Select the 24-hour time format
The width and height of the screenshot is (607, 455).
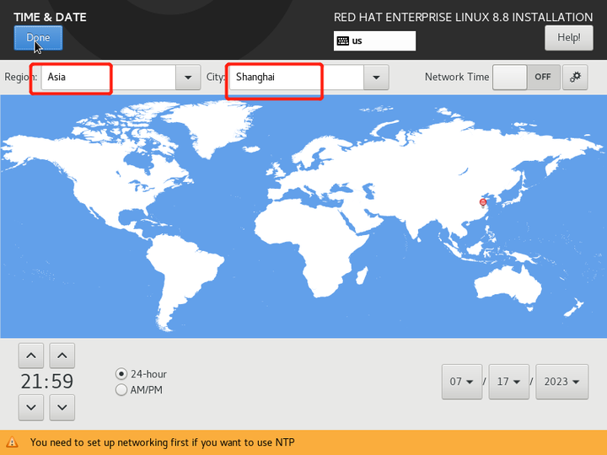pyautogui.click(x=141, y=374)
